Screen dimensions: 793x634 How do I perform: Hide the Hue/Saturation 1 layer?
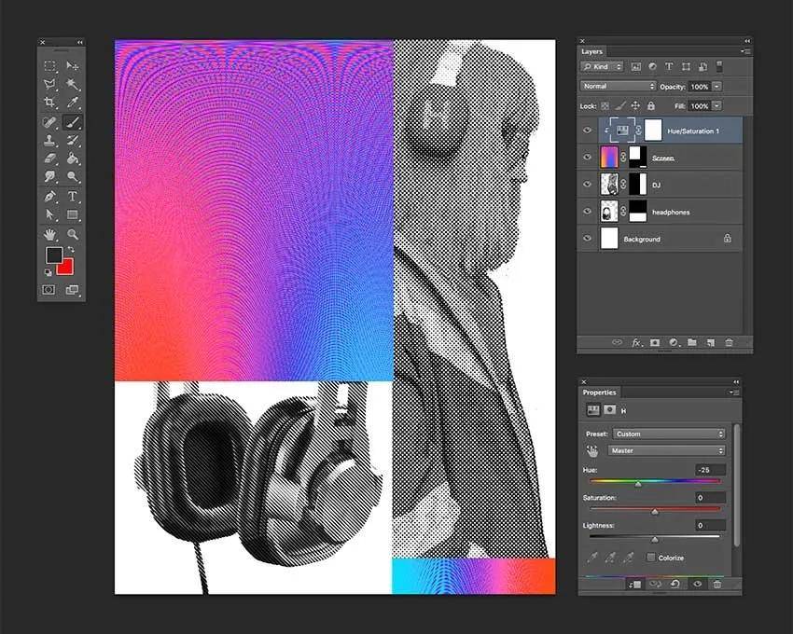click(587, 130)
